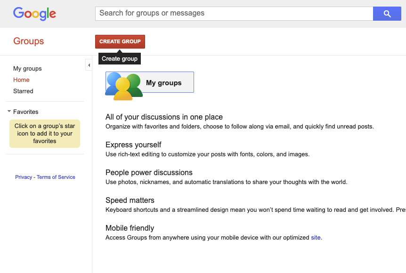406x273 pixels.
Task: Open the CREATE GROUP button
Action: [x=120, y=41]
